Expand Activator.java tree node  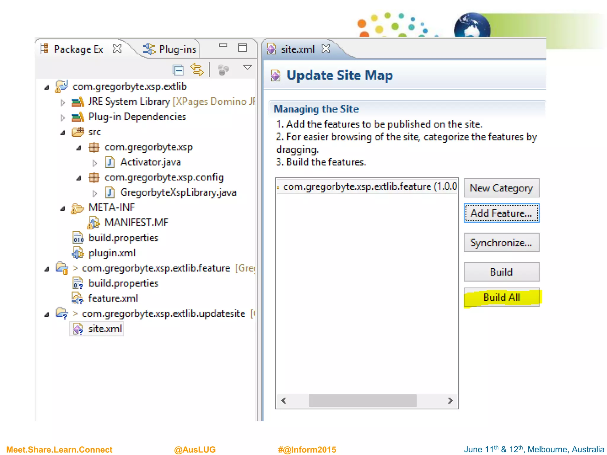[95, 163]
